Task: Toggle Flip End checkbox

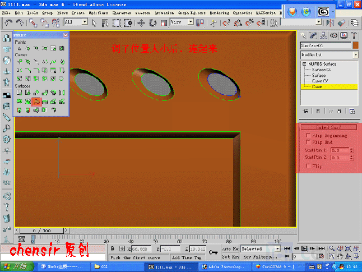Action: (308, 142)
